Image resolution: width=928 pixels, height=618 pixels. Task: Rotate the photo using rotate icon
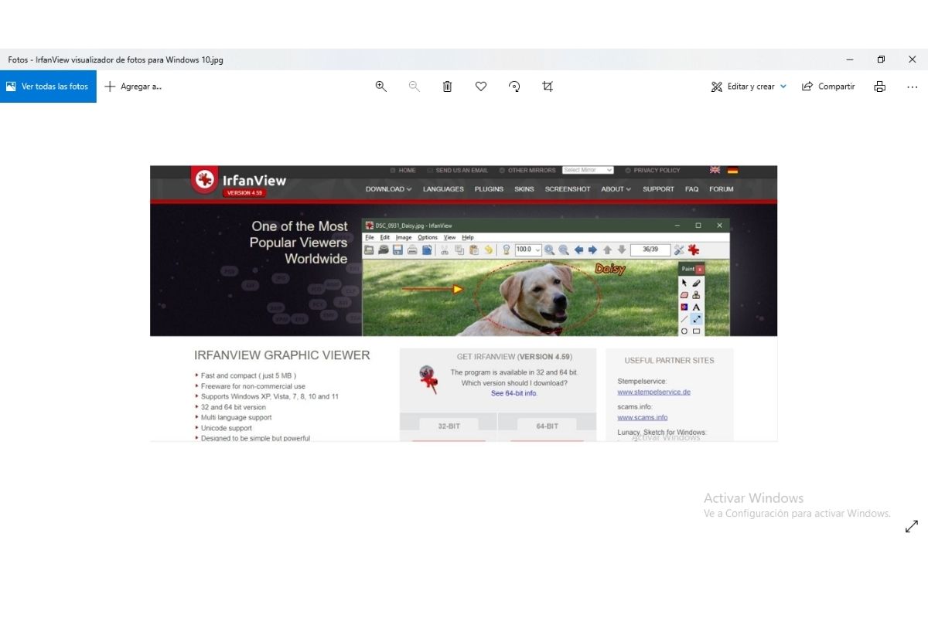(514, 87)
